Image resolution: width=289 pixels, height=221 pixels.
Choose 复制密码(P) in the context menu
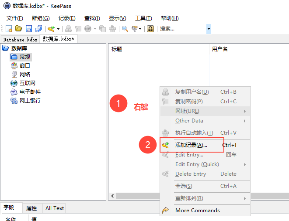pyautogui.click(x=205, y=102)
